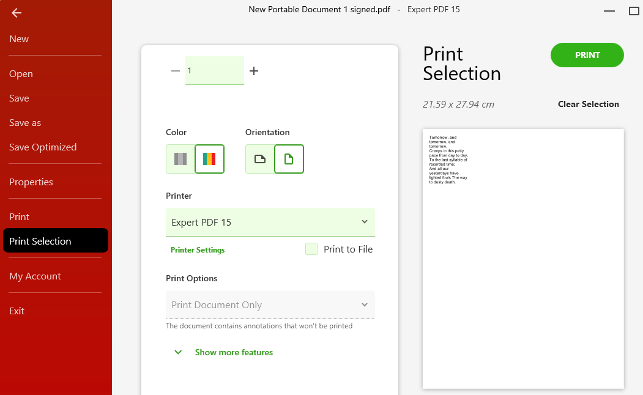This screenshot has height=395, width=643.
Task: Open My Account from sidebar
Action: click(35, 276)
